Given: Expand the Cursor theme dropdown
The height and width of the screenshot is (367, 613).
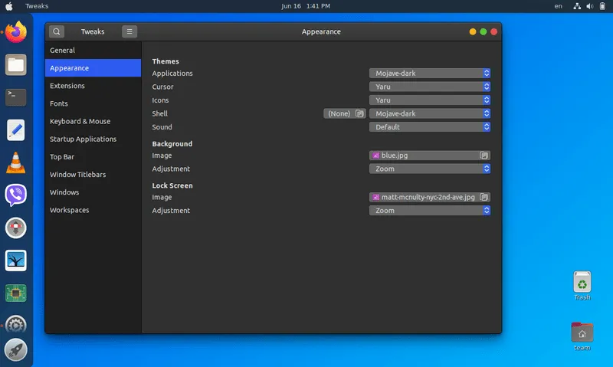Looking at the screenshot, I should pyautogui.click(x=429, y=87).
